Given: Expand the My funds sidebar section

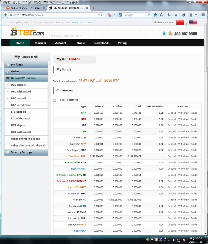Looking at the screenshot, I should [x=44, y=64].
